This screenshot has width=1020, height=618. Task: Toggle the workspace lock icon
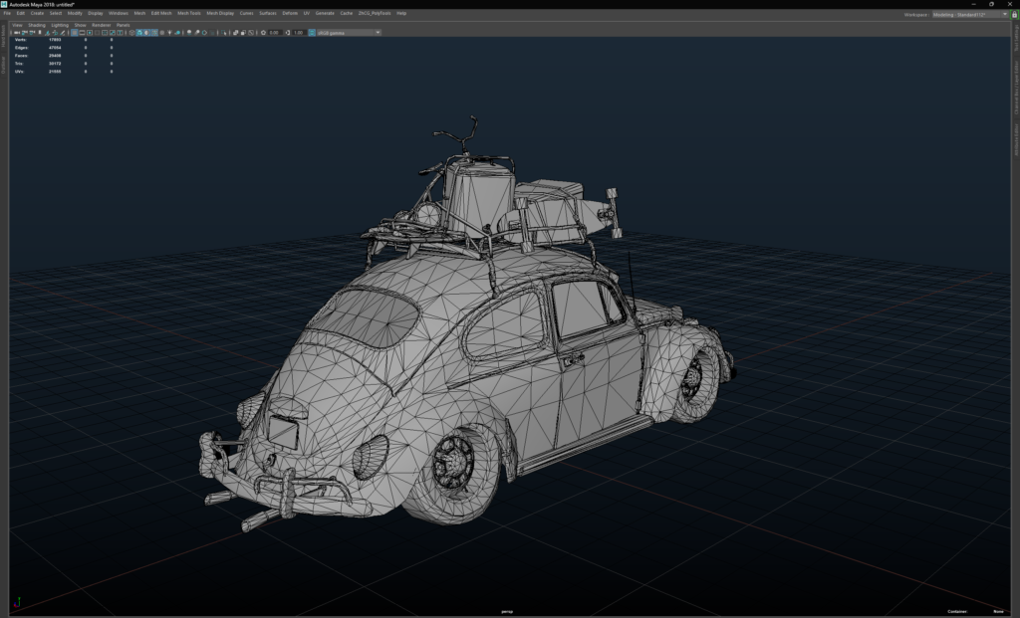click(x=1014, y=14)
